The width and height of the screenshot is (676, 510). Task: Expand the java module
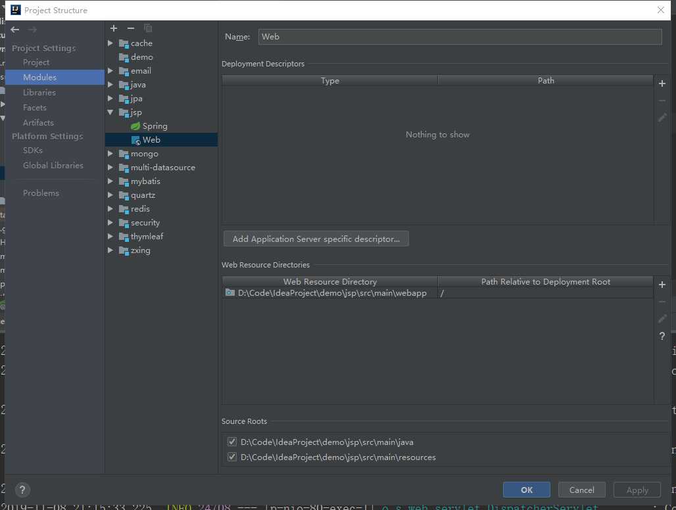(x=110, y=84)
